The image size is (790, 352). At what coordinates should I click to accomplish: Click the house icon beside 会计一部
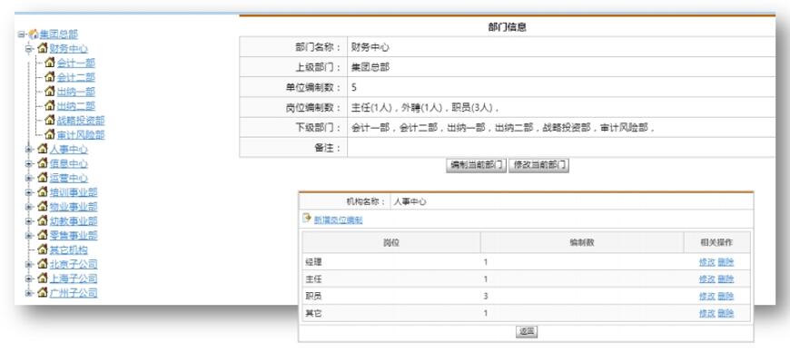pyautogui.click(x=49, y=63)
